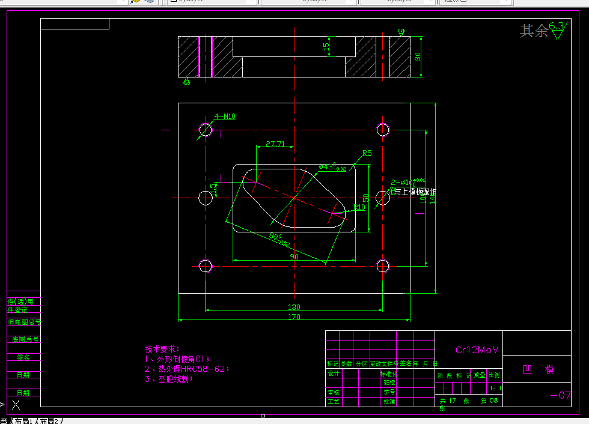Select the 借(通)用 side margin label
The height and width of the screenshot is (424, 589).
(20, 301)
